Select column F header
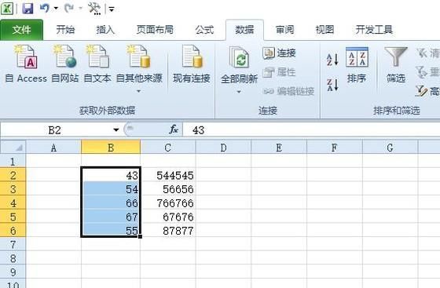This screenshot has width=440, height=288. coord(334,148)
